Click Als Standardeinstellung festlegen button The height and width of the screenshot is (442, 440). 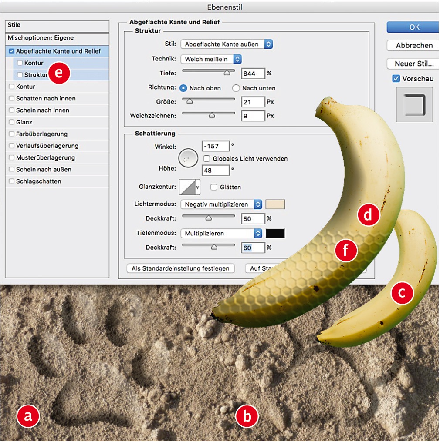[181, 268]
